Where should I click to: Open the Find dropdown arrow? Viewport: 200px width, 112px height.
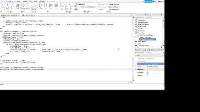coord(17,10)
